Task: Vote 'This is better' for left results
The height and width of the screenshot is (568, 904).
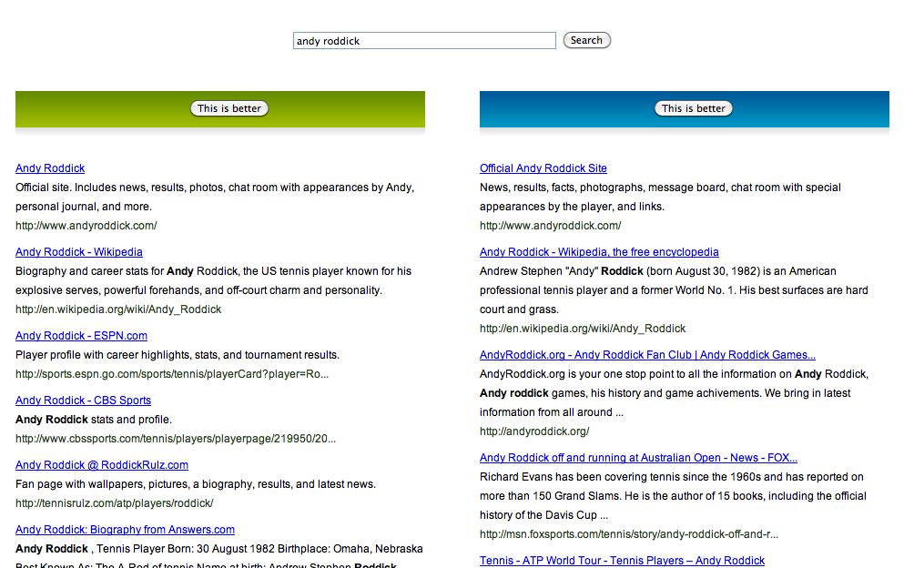Action: 229,107
